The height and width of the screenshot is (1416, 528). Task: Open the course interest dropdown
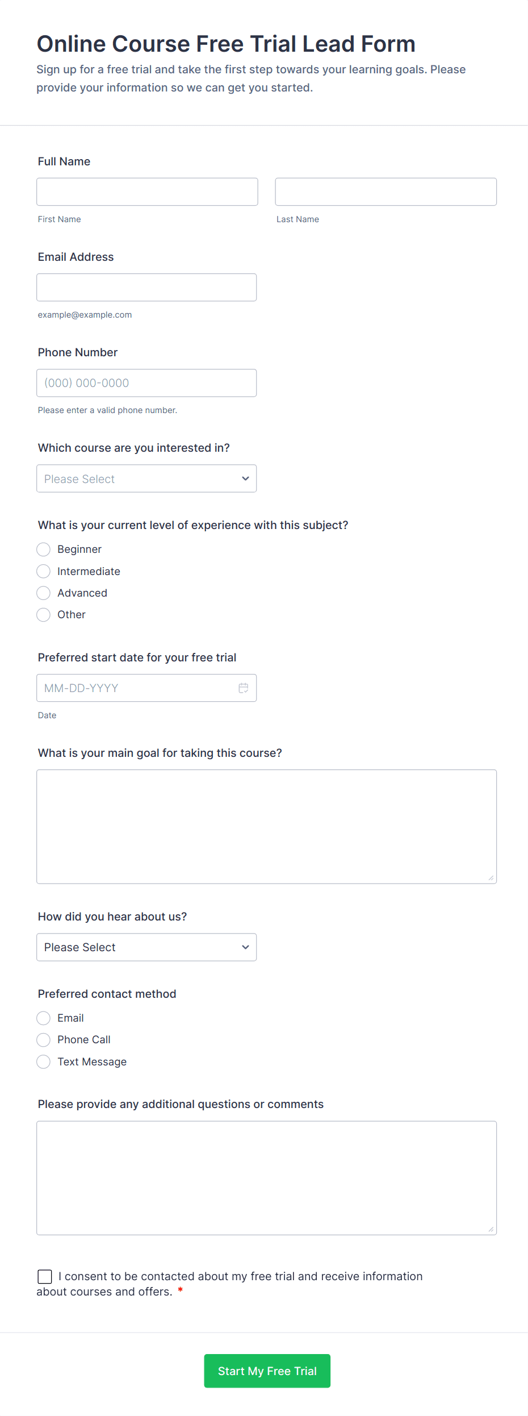[x=146, y=478]
